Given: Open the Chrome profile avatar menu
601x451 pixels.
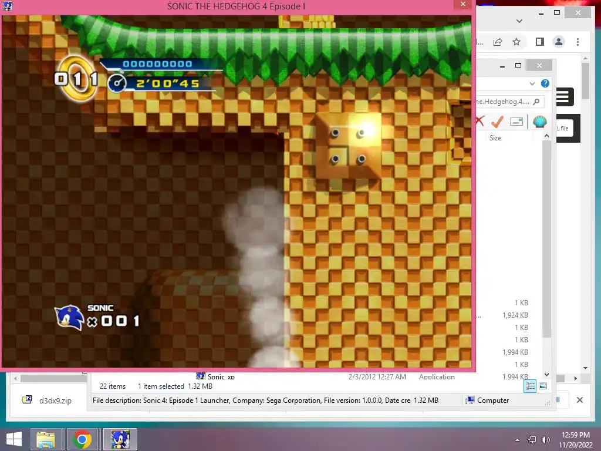Looking at the screenshot, I should click(x=559, y=42).
